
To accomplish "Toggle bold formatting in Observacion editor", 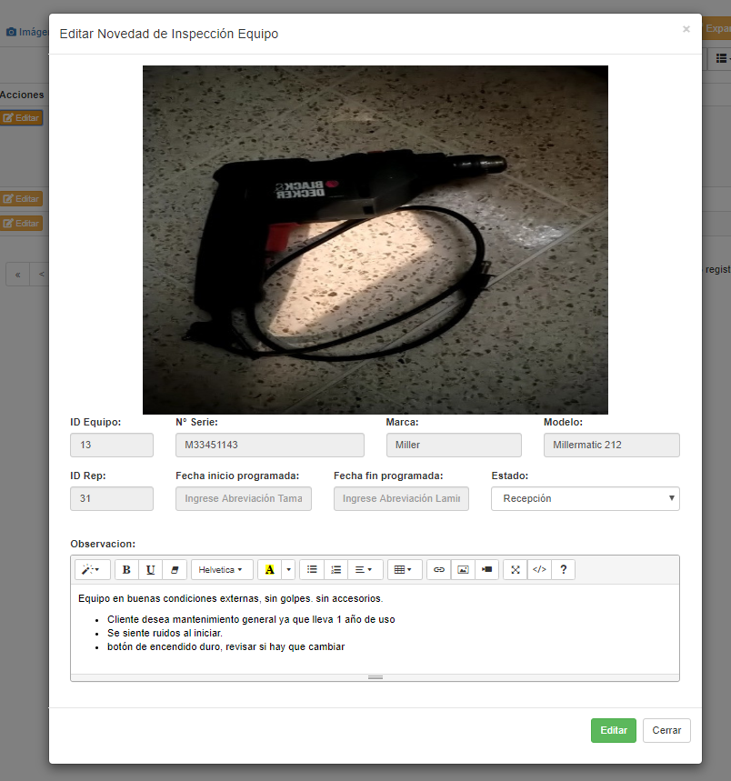I will click(126, 570).
